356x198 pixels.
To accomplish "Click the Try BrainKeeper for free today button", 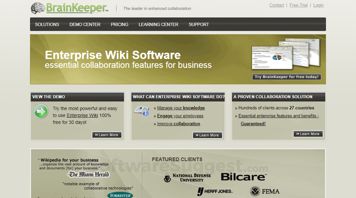I will coord(287,77).
